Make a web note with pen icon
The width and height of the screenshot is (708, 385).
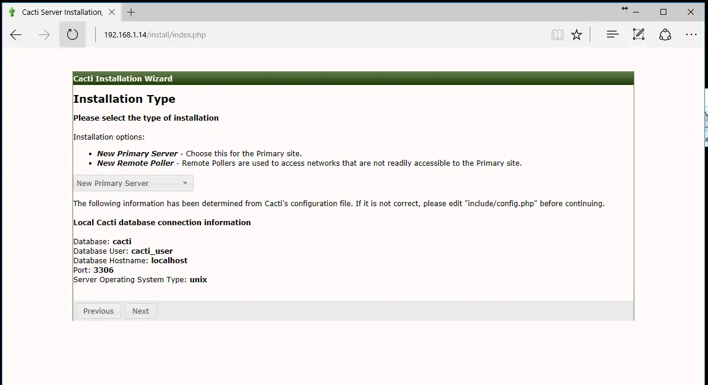(638, 34)
